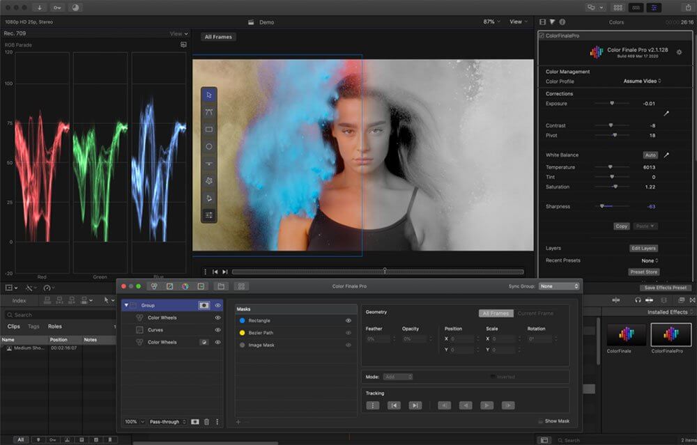Switch to the Roles tab

(x=54, y=327)
